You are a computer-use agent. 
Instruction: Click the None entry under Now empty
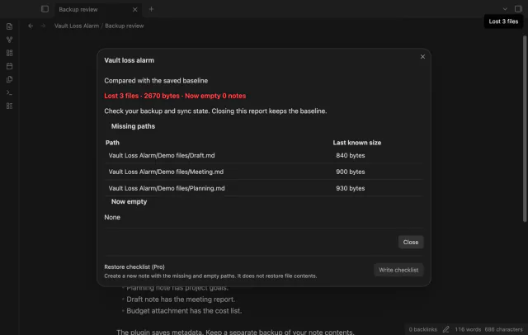(112, 217)
